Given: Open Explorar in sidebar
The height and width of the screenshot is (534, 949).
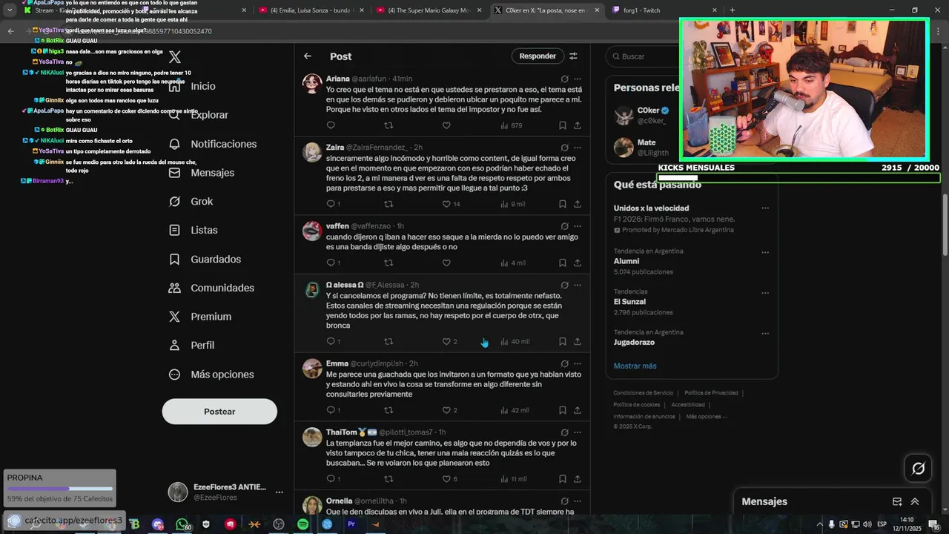Looking at the screenshot, I should tap(198, 115).
